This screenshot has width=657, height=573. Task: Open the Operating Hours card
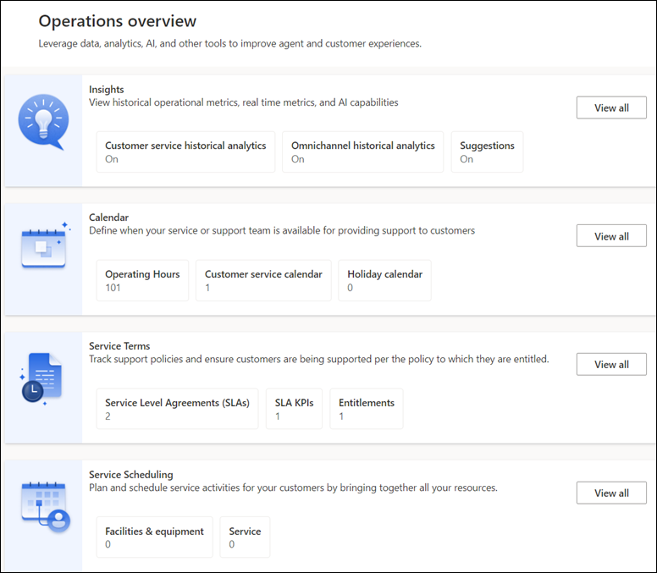pyautogui.click(x=142, y=280)
